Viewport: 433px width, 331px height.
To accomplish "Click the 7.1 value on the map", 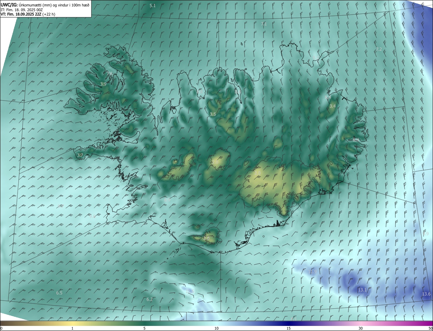I will 264,24.
